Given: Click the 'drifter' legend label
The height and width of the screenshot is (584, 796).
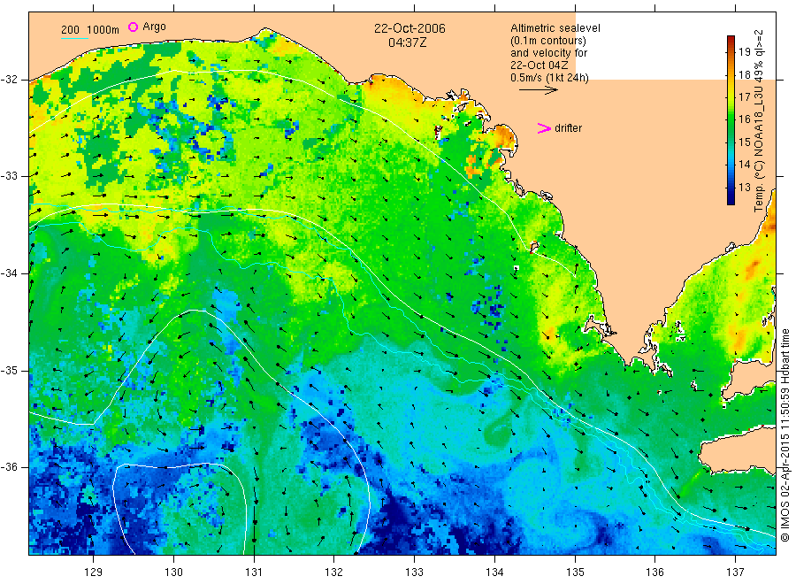Looking at the screenshot, I should point(568,128).
